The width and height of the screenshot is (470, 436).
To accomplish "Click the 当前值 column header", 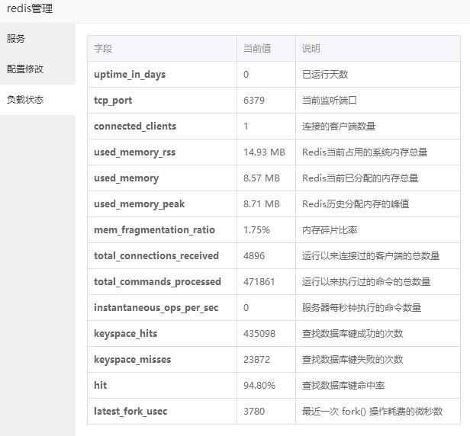I will [257, 49].
